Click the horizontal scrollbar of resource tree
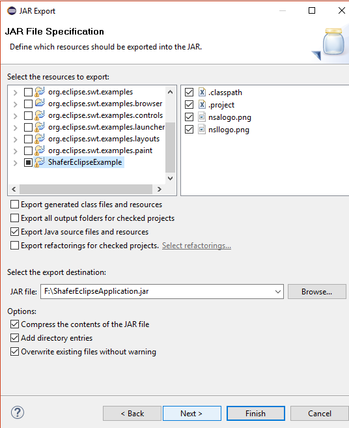Image resolution: width=349 pixels, height=428 pixels. tap(87, 189)
